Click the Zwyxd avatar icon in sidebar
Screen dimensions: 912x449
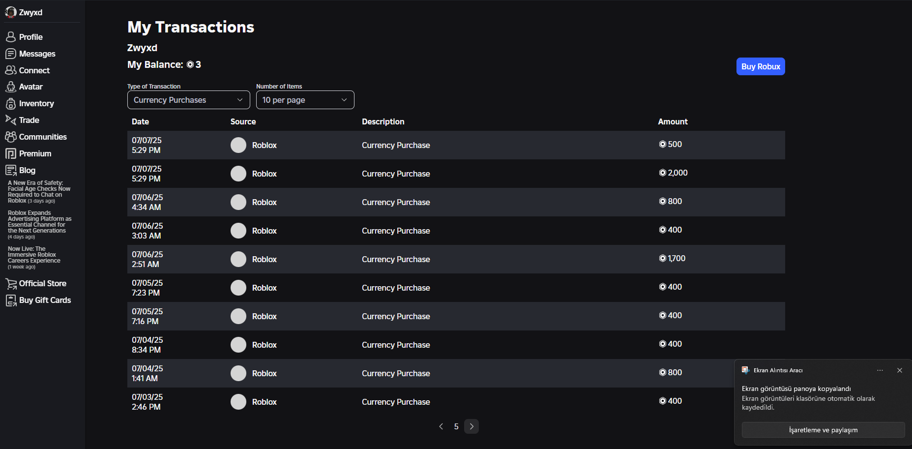[10, 12]
